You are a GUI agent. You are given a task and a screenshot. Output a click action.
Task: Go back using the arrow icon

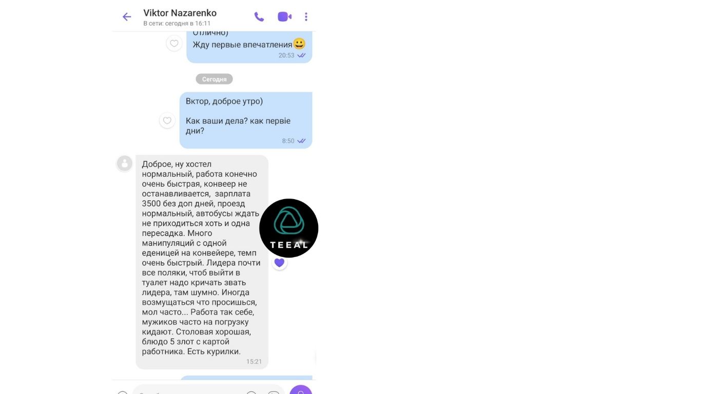point(127,17)
